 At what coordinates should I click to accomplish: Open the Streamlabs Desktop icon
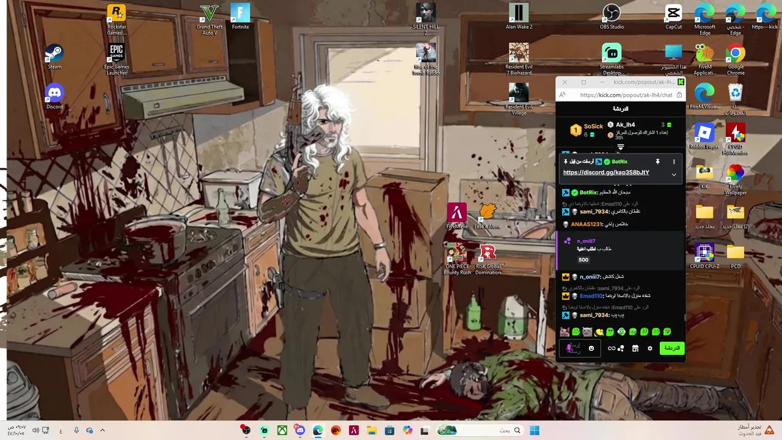[612, 60]
